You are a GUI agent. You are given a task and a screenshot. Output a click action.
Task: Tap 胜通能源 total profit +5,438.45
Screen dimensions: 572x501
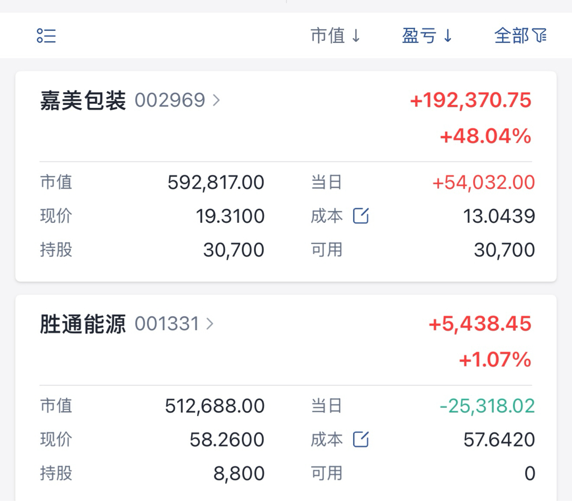[480, 324]
